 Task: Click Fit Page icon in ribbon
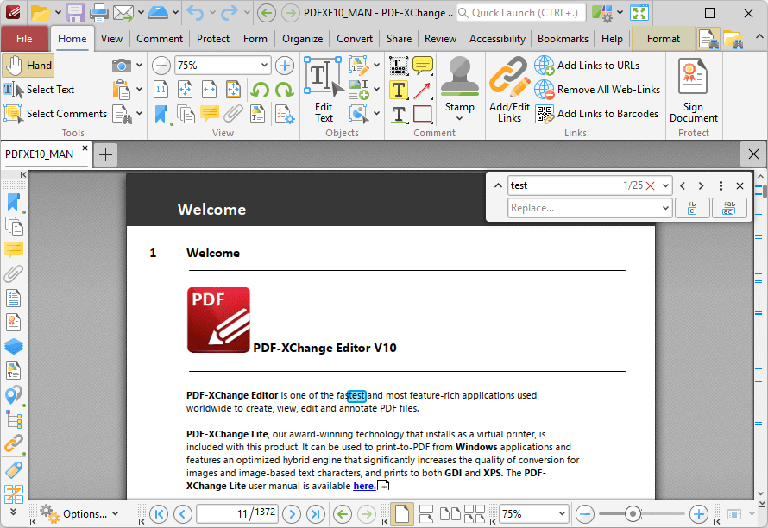tap(186, 90)
